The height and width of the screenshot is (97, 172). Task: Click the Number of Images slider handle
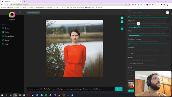pyautogui.click(x=129, y=44)
